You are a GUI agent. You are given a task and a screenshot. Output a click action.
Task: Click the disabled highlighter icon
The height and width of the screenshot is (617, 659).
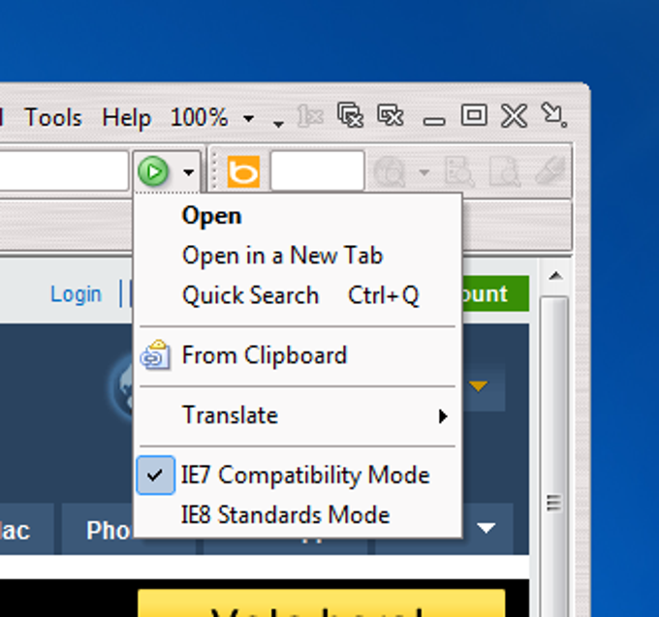pyautogui.click(x=550, y=170)
